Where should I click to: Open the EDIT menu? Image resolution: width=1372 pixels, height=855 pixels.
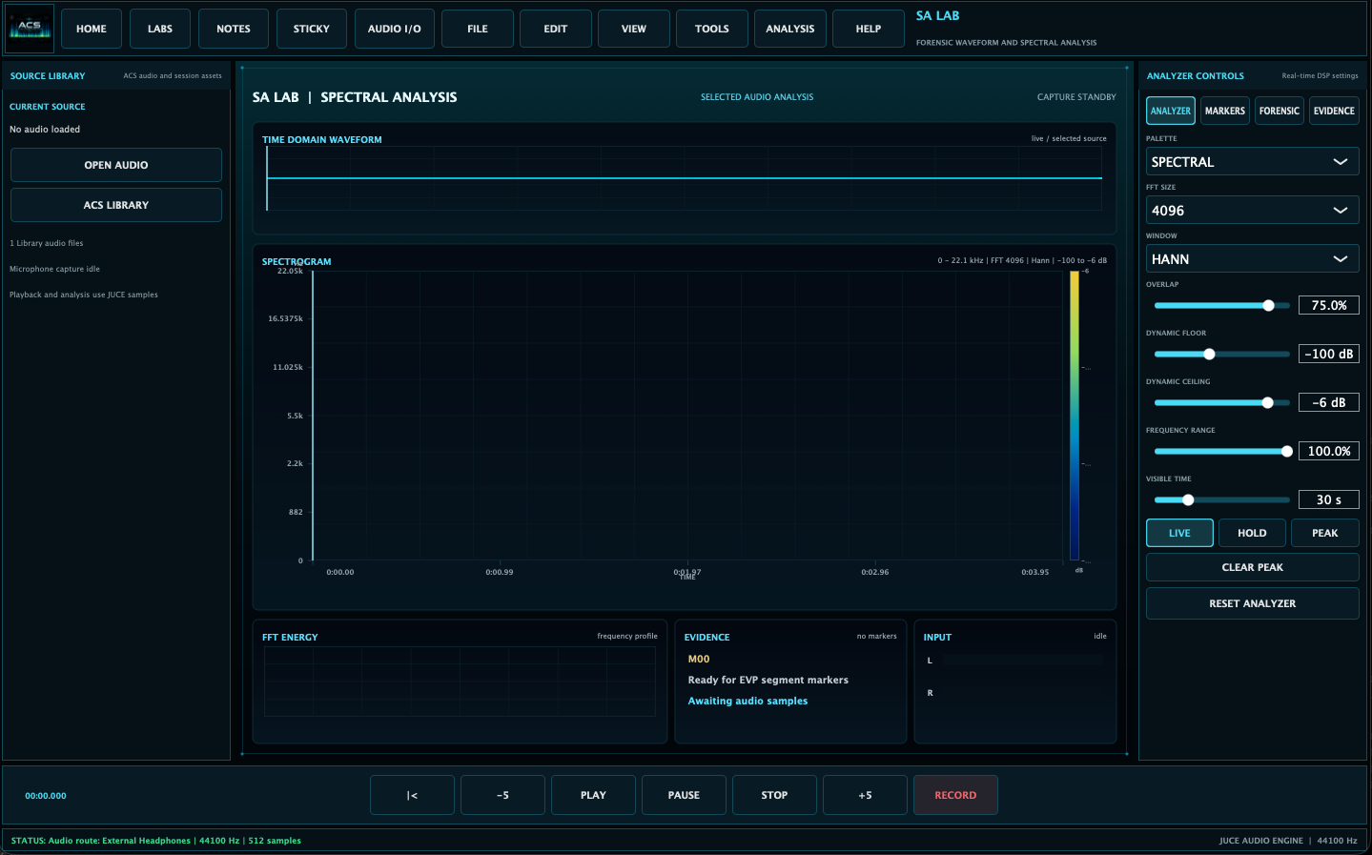(x=556, y=29)
